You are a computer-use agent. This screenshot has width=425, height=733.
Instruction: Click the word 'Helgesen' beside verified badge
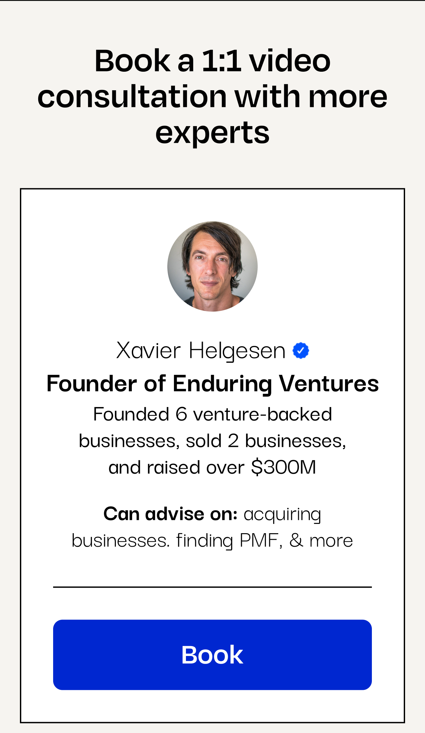[237, 351]
